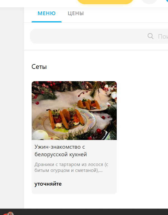Click the gray circular button at top
This screenshot has height=215, width=168.
pyautogui.click(x=150, y=2)
